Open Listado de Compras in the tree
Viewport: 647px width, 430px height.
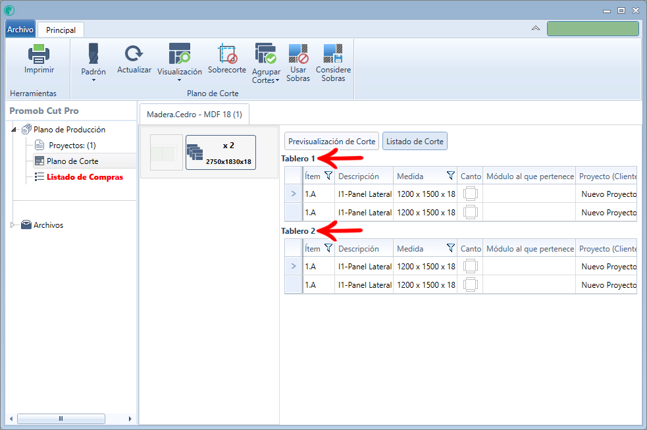[85, 176]
